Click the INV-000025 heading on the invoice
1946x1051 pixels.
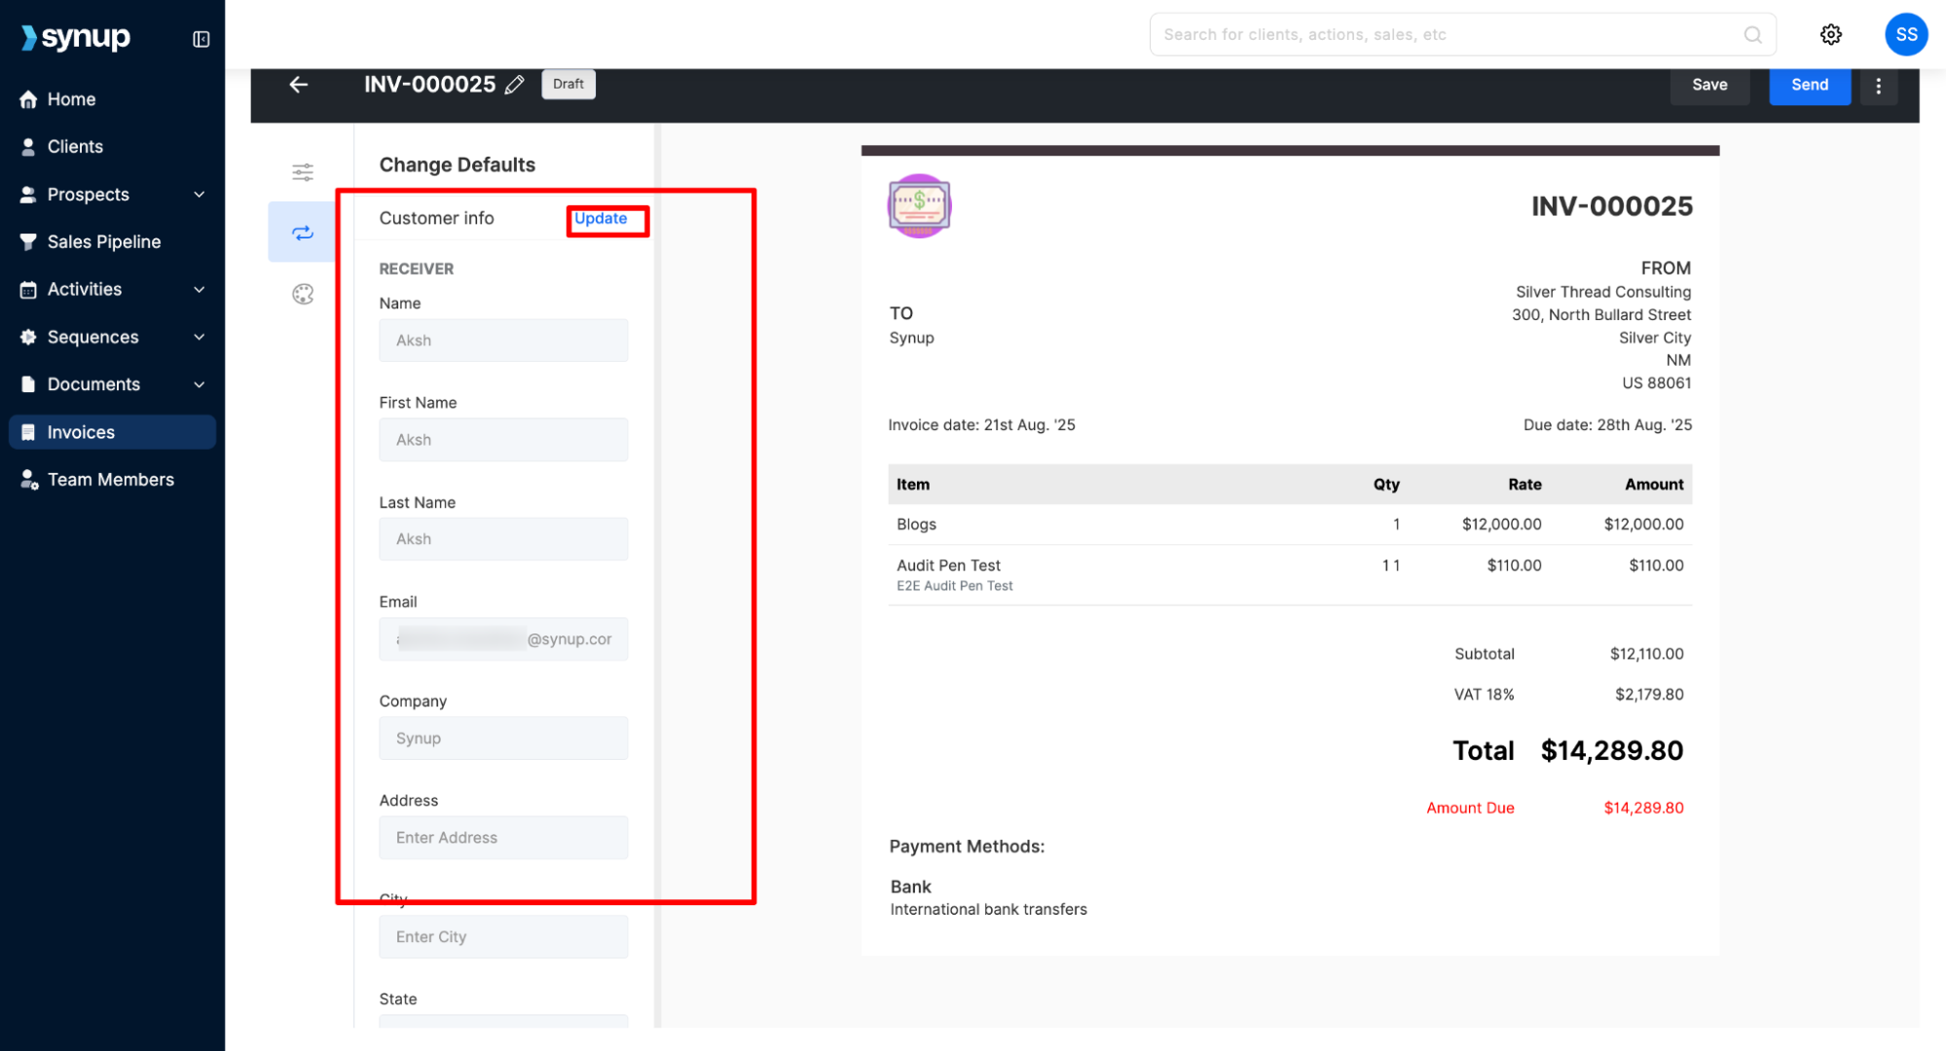(1611, 206)
